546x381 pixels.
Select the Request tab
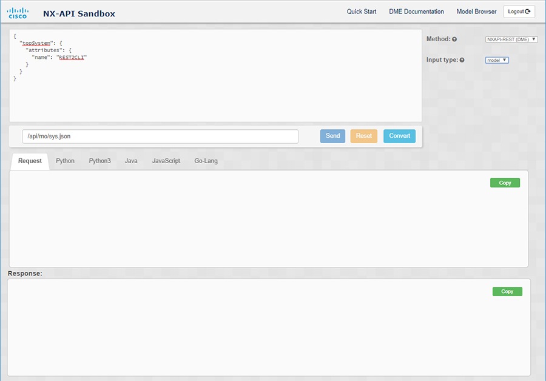point(30,161)
